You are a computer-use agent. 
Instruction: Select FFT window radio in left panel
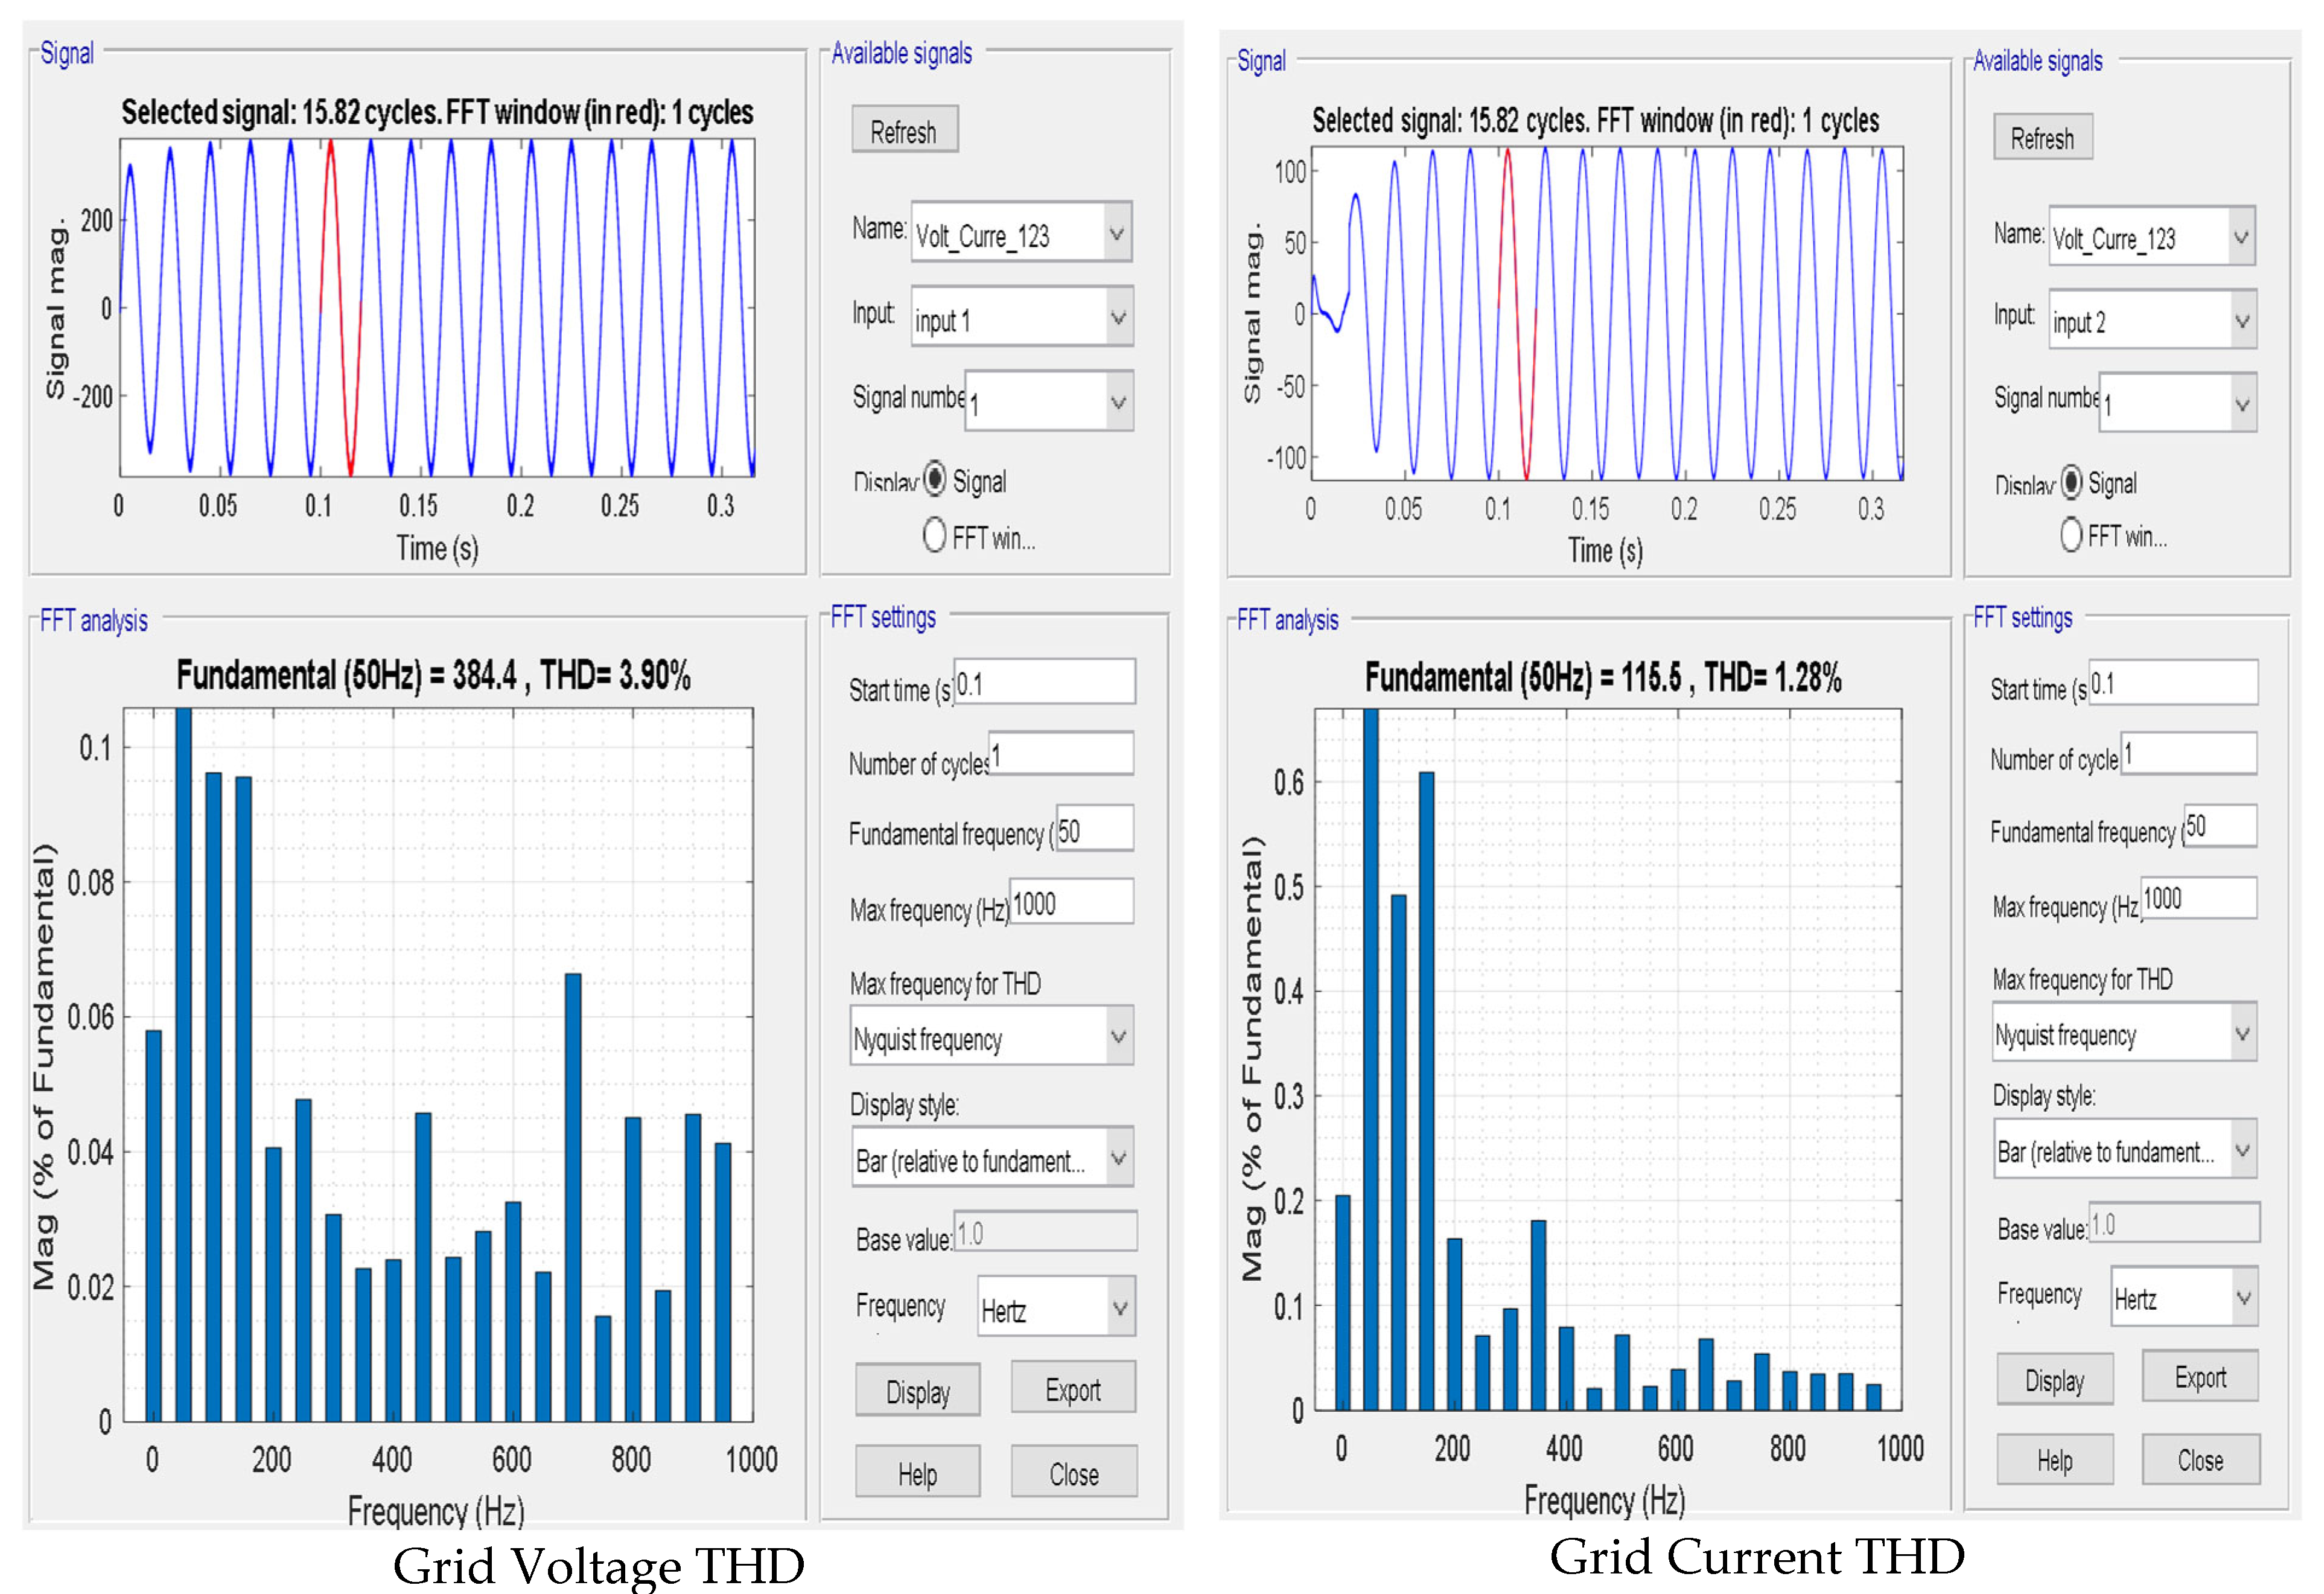click(934, 535)
